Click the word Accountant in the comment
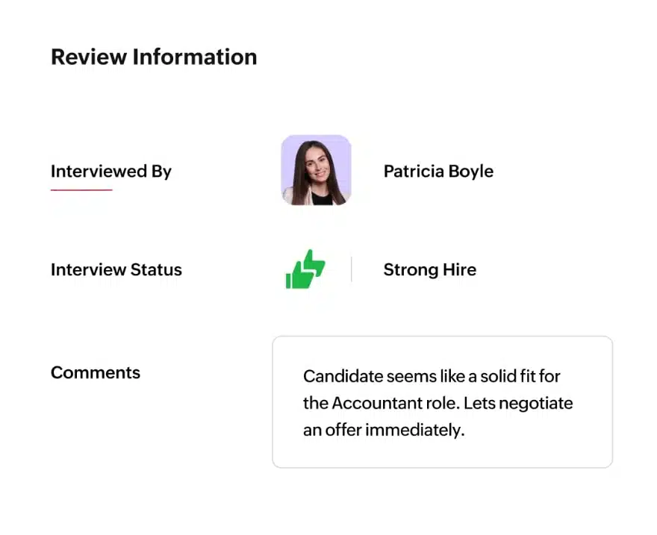Image resolution: width=657 pixels, height=535 pixels. [371, 404]
